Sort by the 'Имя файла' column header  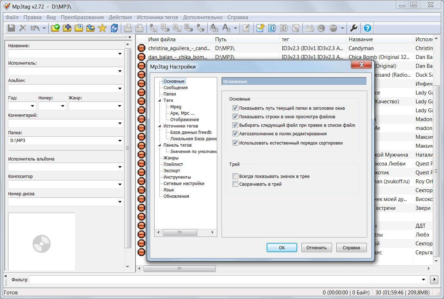pyautogui.click(x=179, y=39)
